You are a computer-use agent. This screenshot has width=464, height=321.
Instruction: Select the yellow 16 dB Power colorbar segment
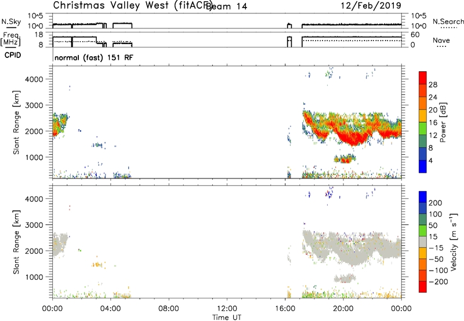pyautogui.click(x=423, y=115)
